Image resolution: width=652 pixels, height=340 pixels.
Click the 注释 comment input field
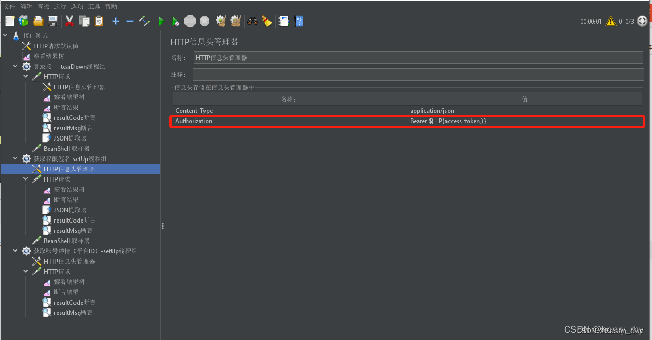coord(418,74)
